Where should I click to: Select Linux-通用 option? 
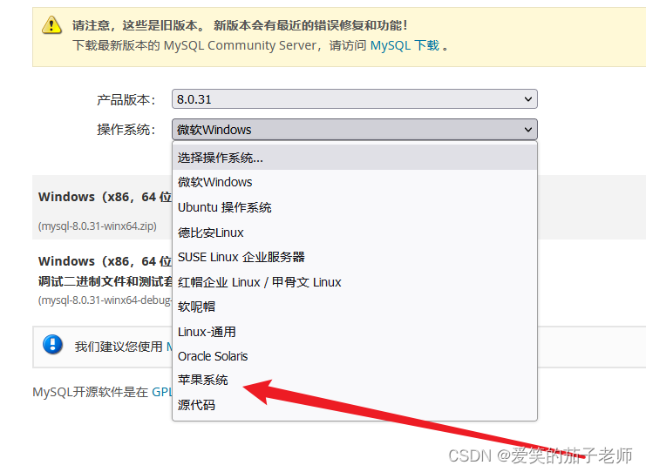(354, 332)
